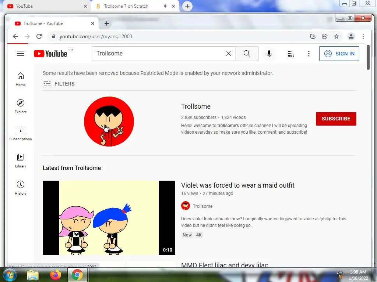
Task: Click the page vertical scrollbar
Action: [368, 57]
